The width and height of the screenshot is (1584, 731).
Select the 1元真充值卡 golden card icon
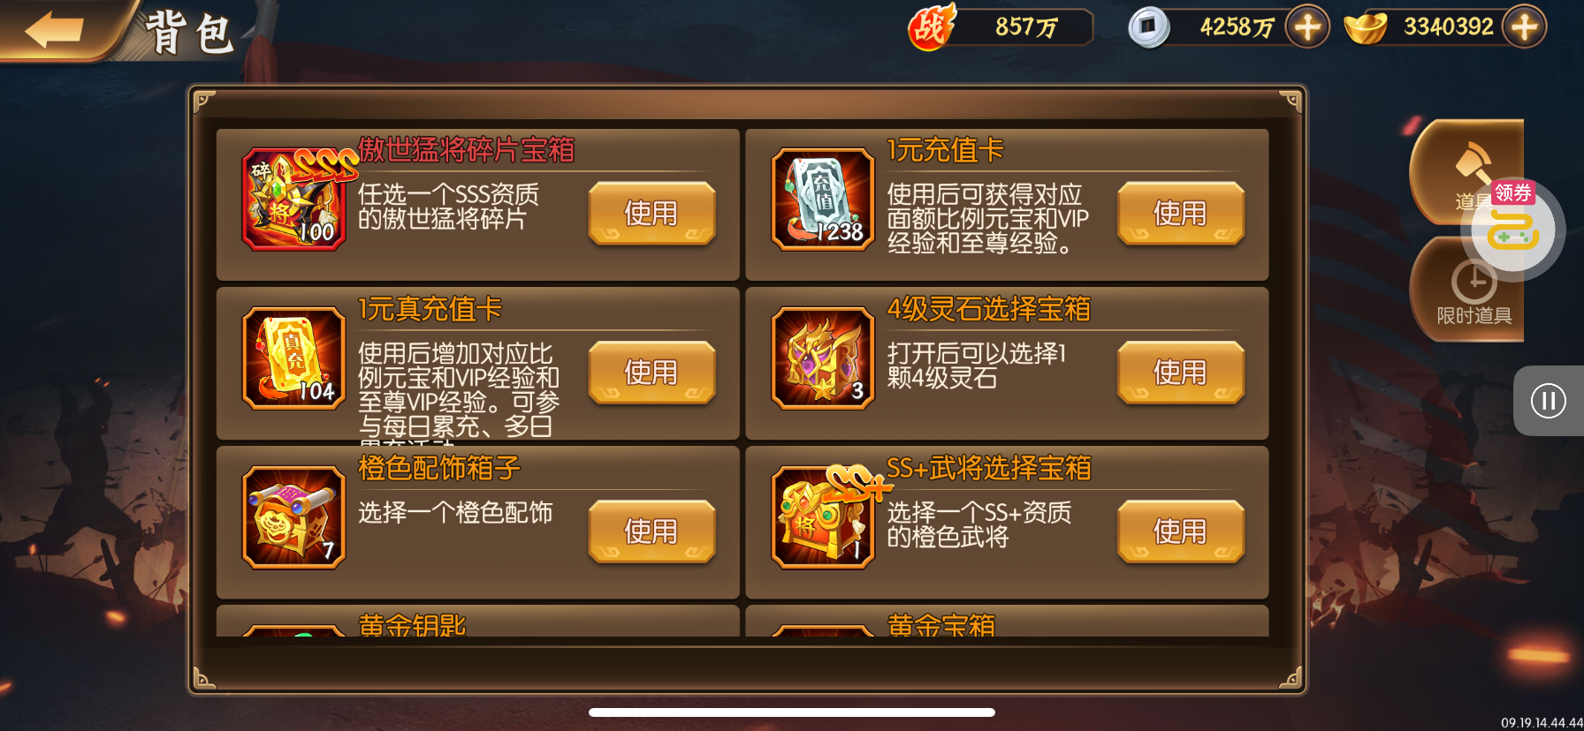click(x=293, y=358)
